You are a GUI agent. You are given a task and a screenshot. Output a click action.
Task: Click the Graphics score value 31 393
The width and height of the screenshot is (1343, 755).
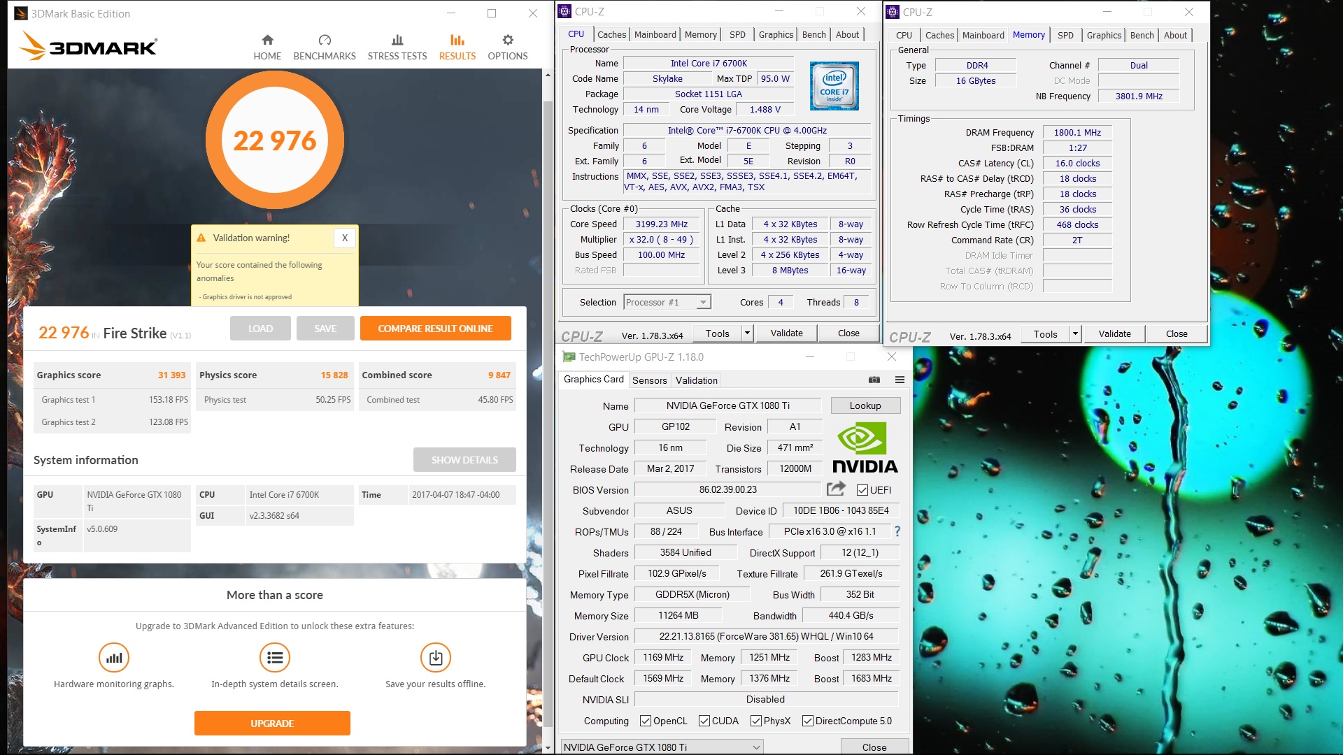tap(171, 375)
